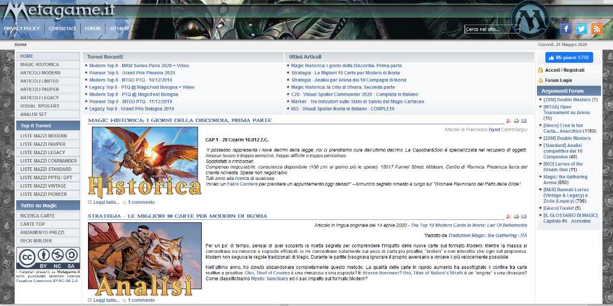This screenshot has width=613, height=306.
Task: Open C20 Visual Spoiler Commander 2020 link
Action: [354, 94]
